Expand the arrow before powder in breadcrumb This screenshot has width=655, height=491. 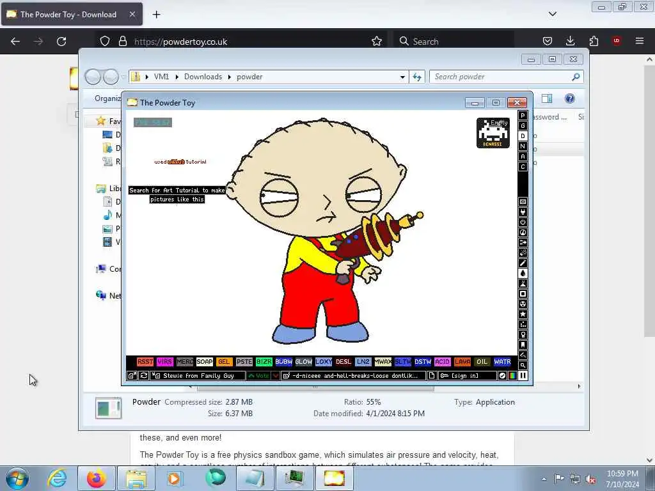pyautogui.click(x=230, y=77)
